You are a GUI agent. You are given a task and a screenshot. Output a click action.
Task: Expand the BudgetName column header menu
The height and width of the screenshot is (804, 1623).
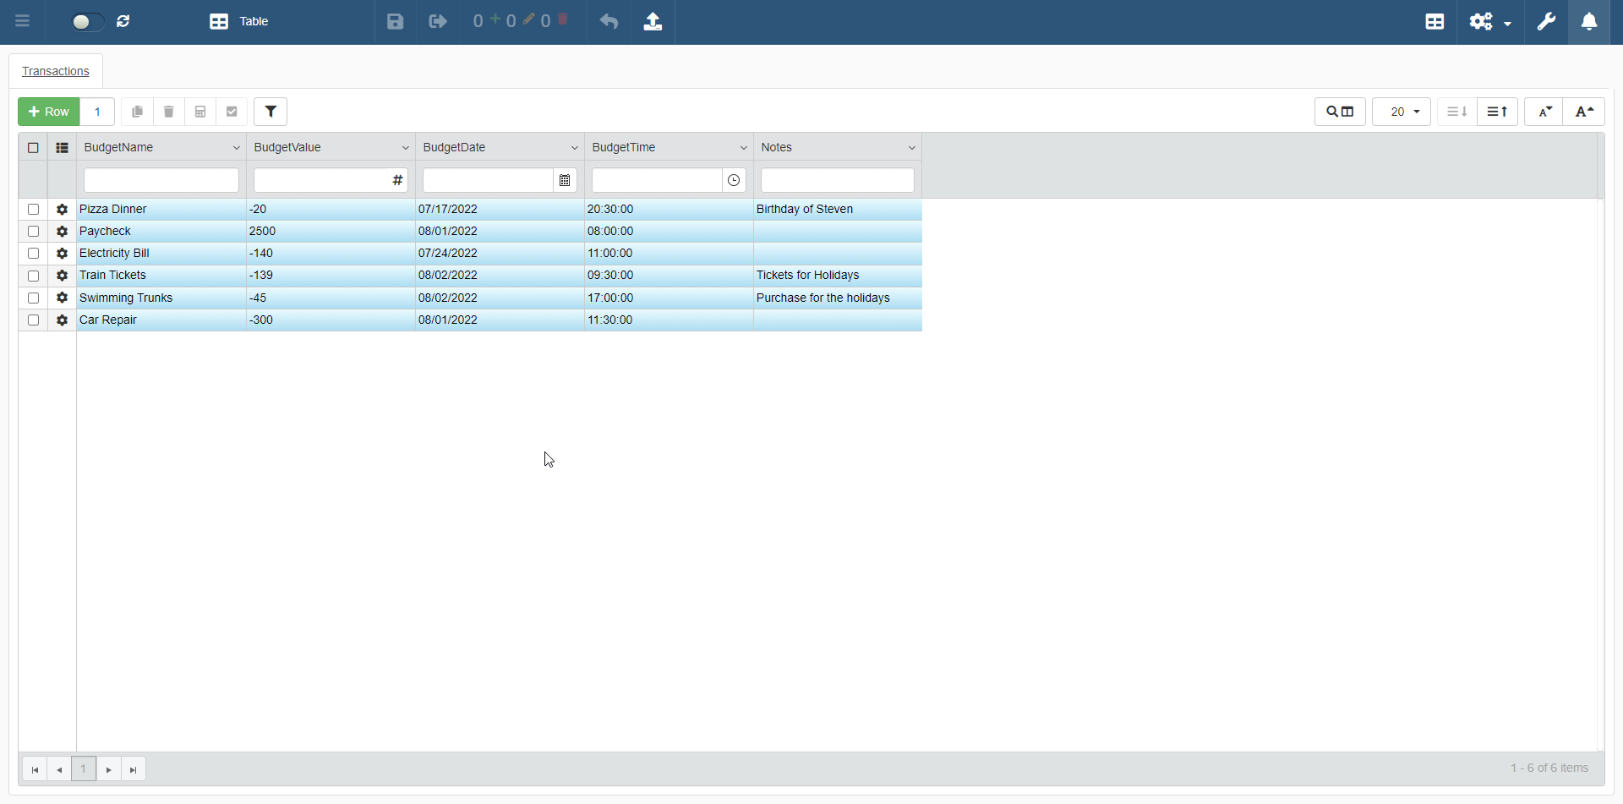[x=236, y=148]
